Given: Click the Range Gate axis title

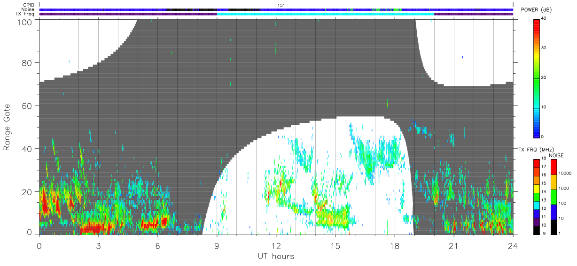Looking at the screenshot, I should point(7,128).
